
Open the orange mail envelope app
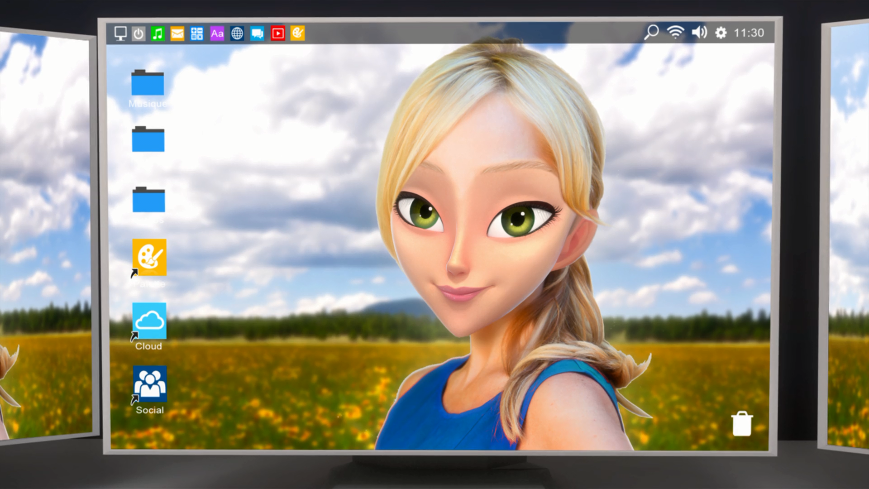tap(177, 34)
